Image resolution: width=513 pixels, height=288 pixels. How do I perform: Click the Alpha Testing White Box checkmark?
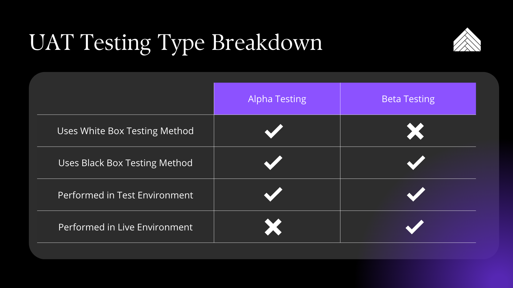coord(274,131)
